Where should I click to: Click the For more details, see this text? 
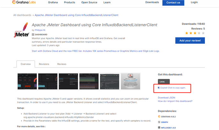point(31,126)
